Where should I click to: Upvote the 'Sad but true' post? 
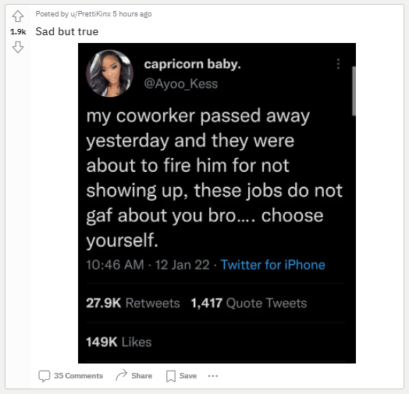18,16
